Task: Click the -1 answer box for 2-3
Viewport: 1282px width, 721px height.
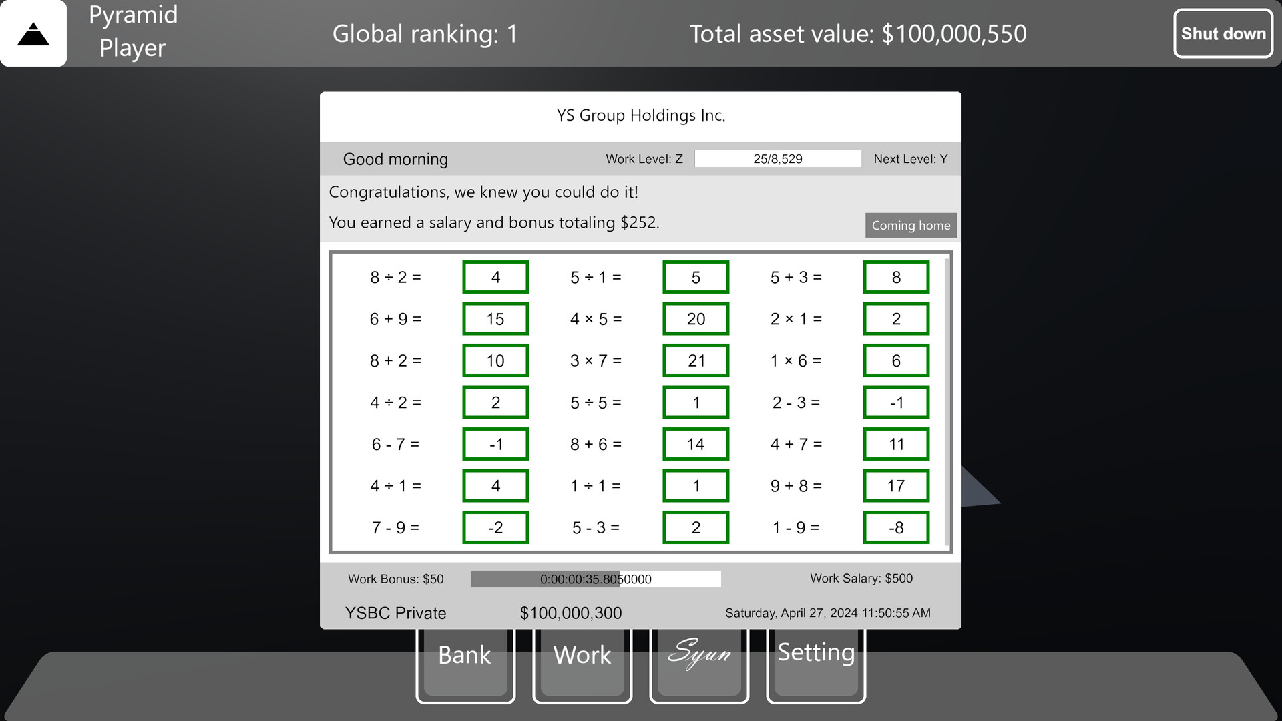Action: (896, 402)
